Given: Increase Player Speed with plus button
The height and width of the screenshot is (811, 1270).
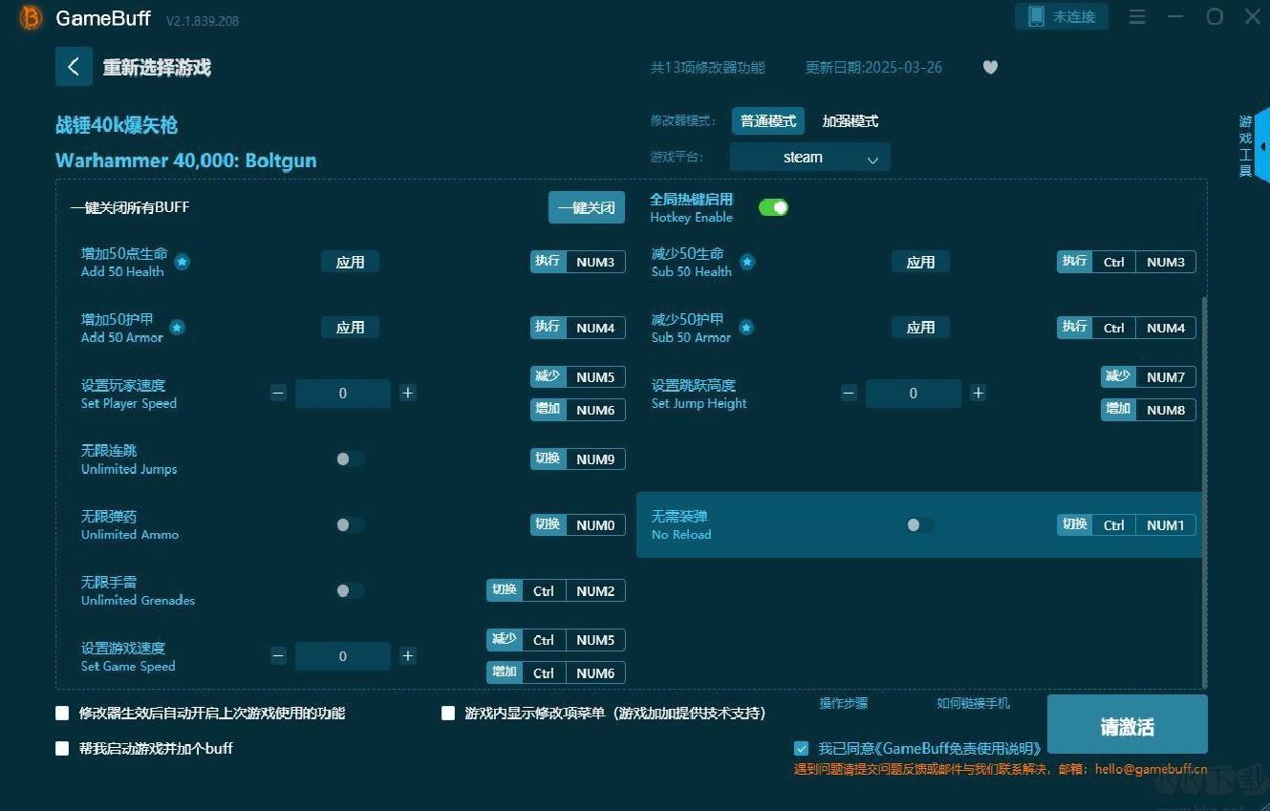Looking at the screenshot, I should (407, 393).
